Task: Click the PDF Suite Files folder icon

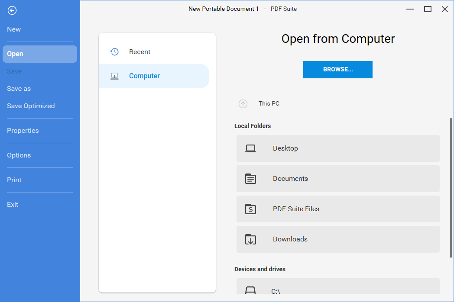Action: (x=250, y=209)
